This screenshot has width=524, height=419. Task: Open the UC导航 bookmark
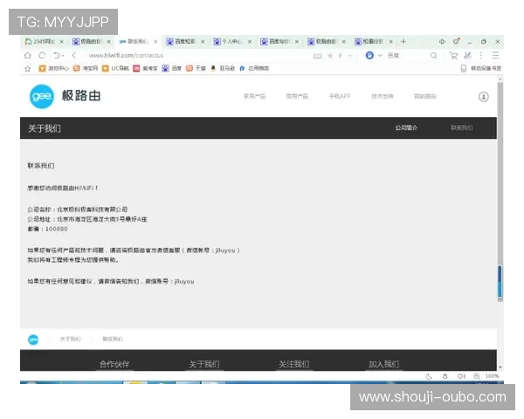point(115,68)
